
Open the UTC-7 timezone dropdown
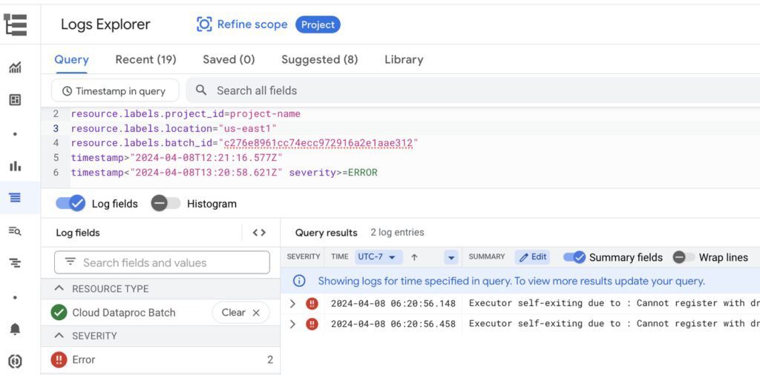pyautogui.click(x=379, y=257)
